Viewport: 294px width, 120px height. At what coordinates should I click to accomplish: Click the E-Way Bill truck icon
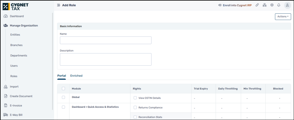(x=6, y=115)
